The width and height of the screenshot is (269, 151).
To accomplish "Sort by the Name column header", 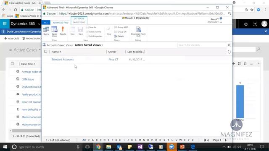I will tap(56, 52).
